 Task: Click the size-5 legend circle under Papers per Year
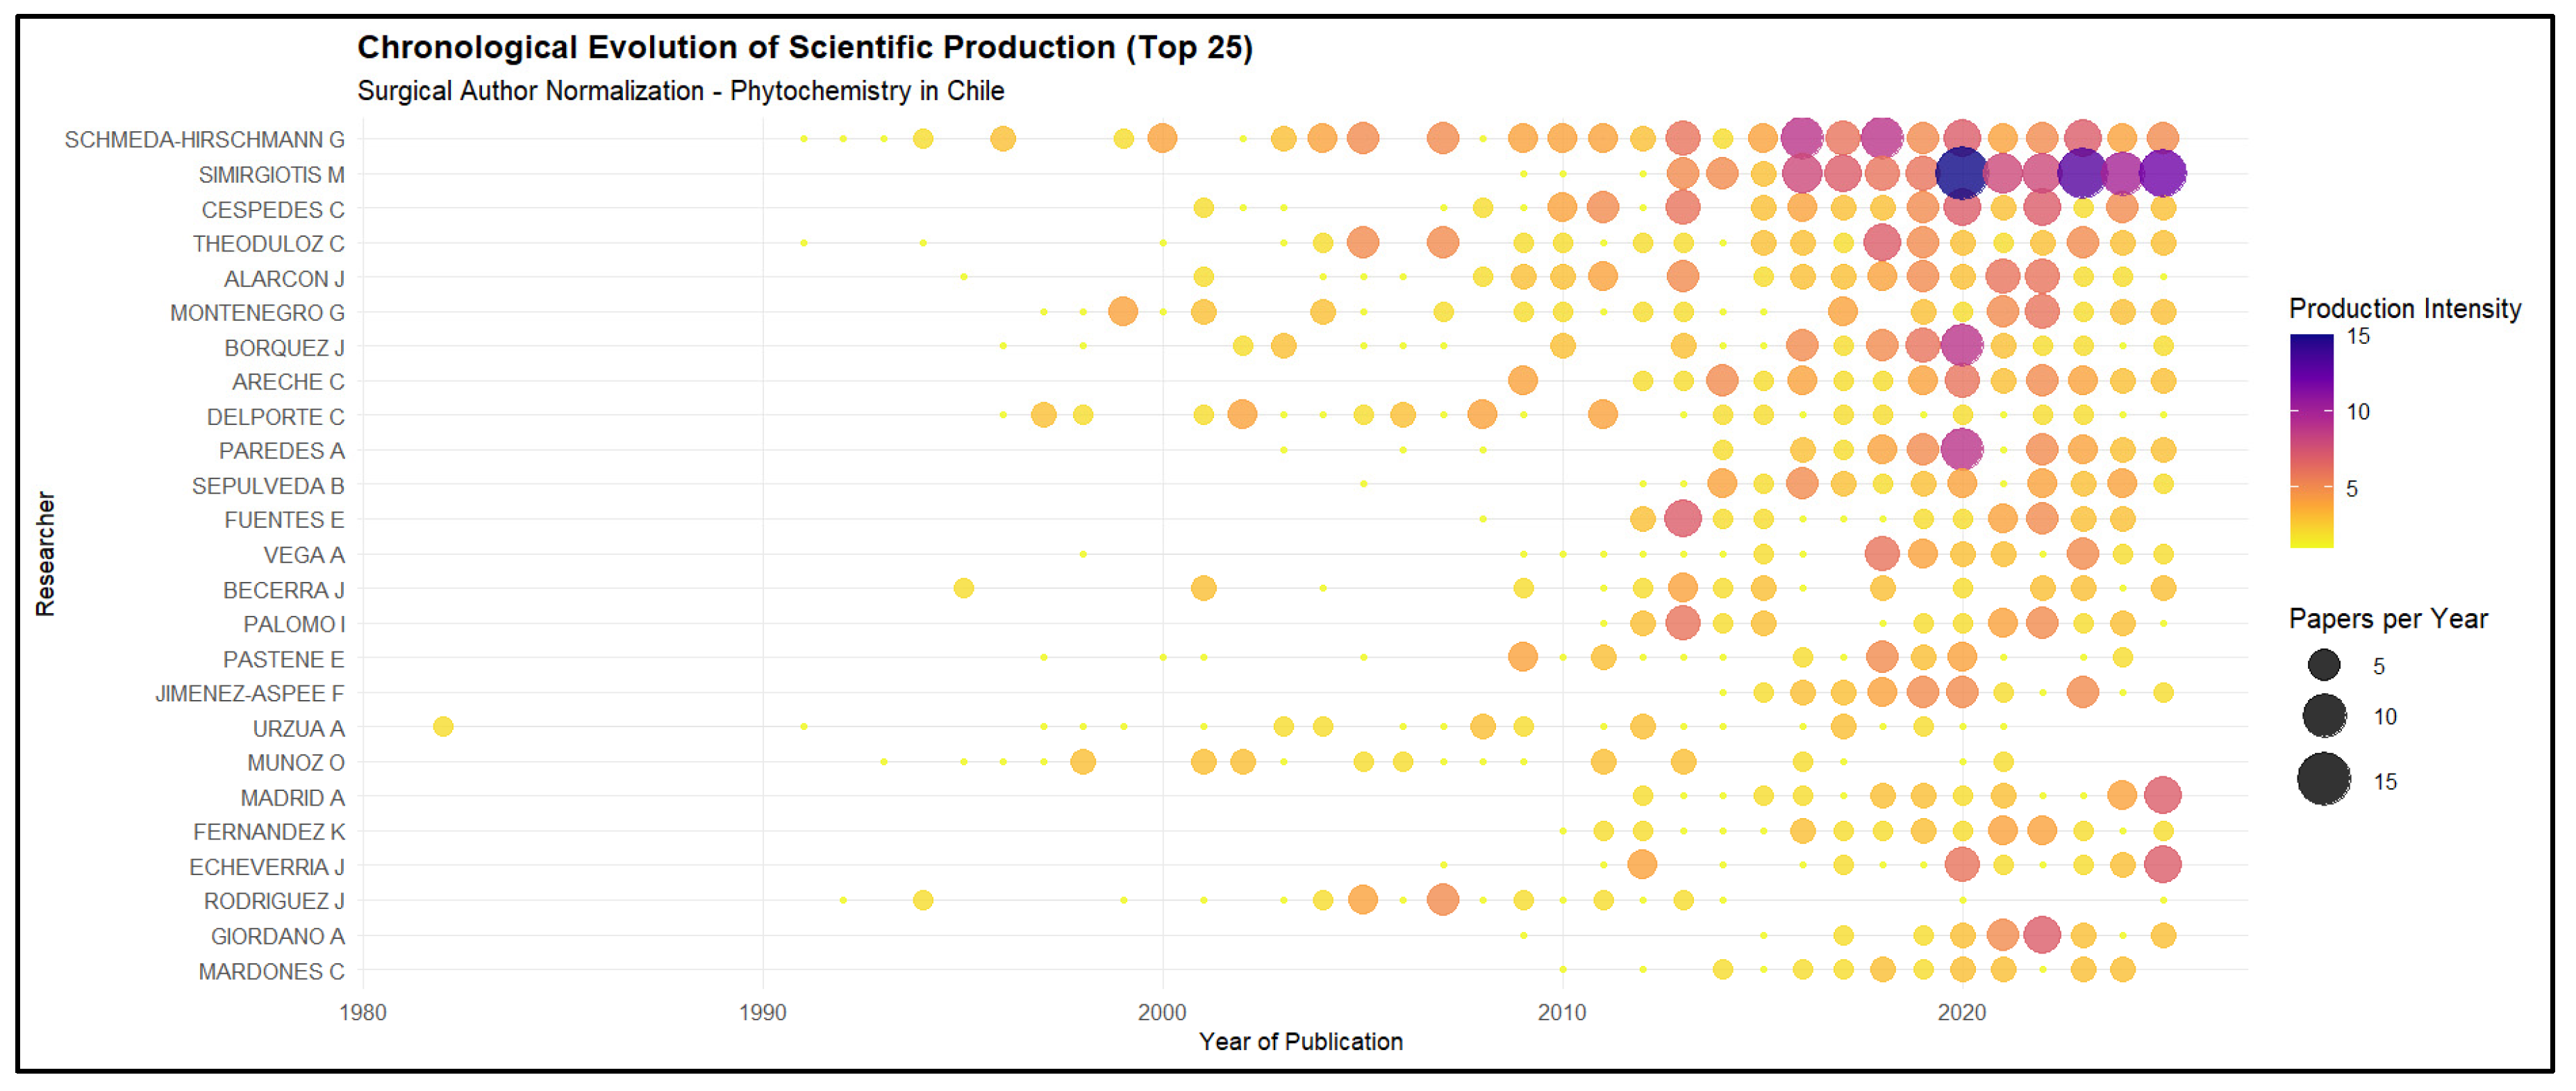click(x=2324, y=665)
